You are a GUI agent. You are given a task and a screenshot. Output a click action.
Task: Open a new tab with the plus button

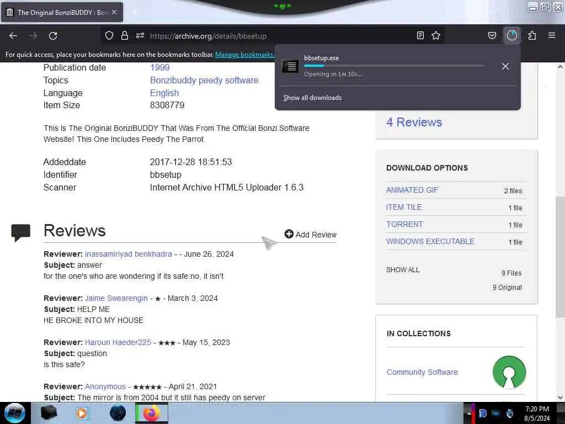click(134, 12)
